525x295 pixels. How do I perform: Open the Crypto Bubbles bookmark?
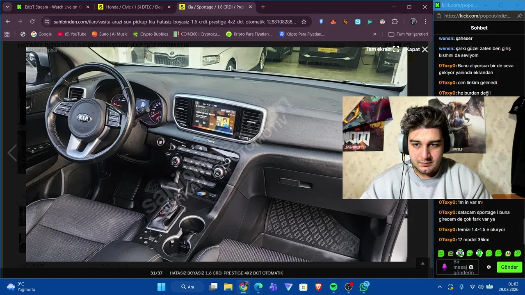150,34
